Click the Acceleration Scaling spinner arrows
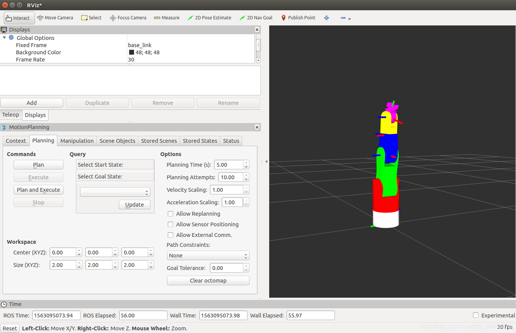 [246, 202]
